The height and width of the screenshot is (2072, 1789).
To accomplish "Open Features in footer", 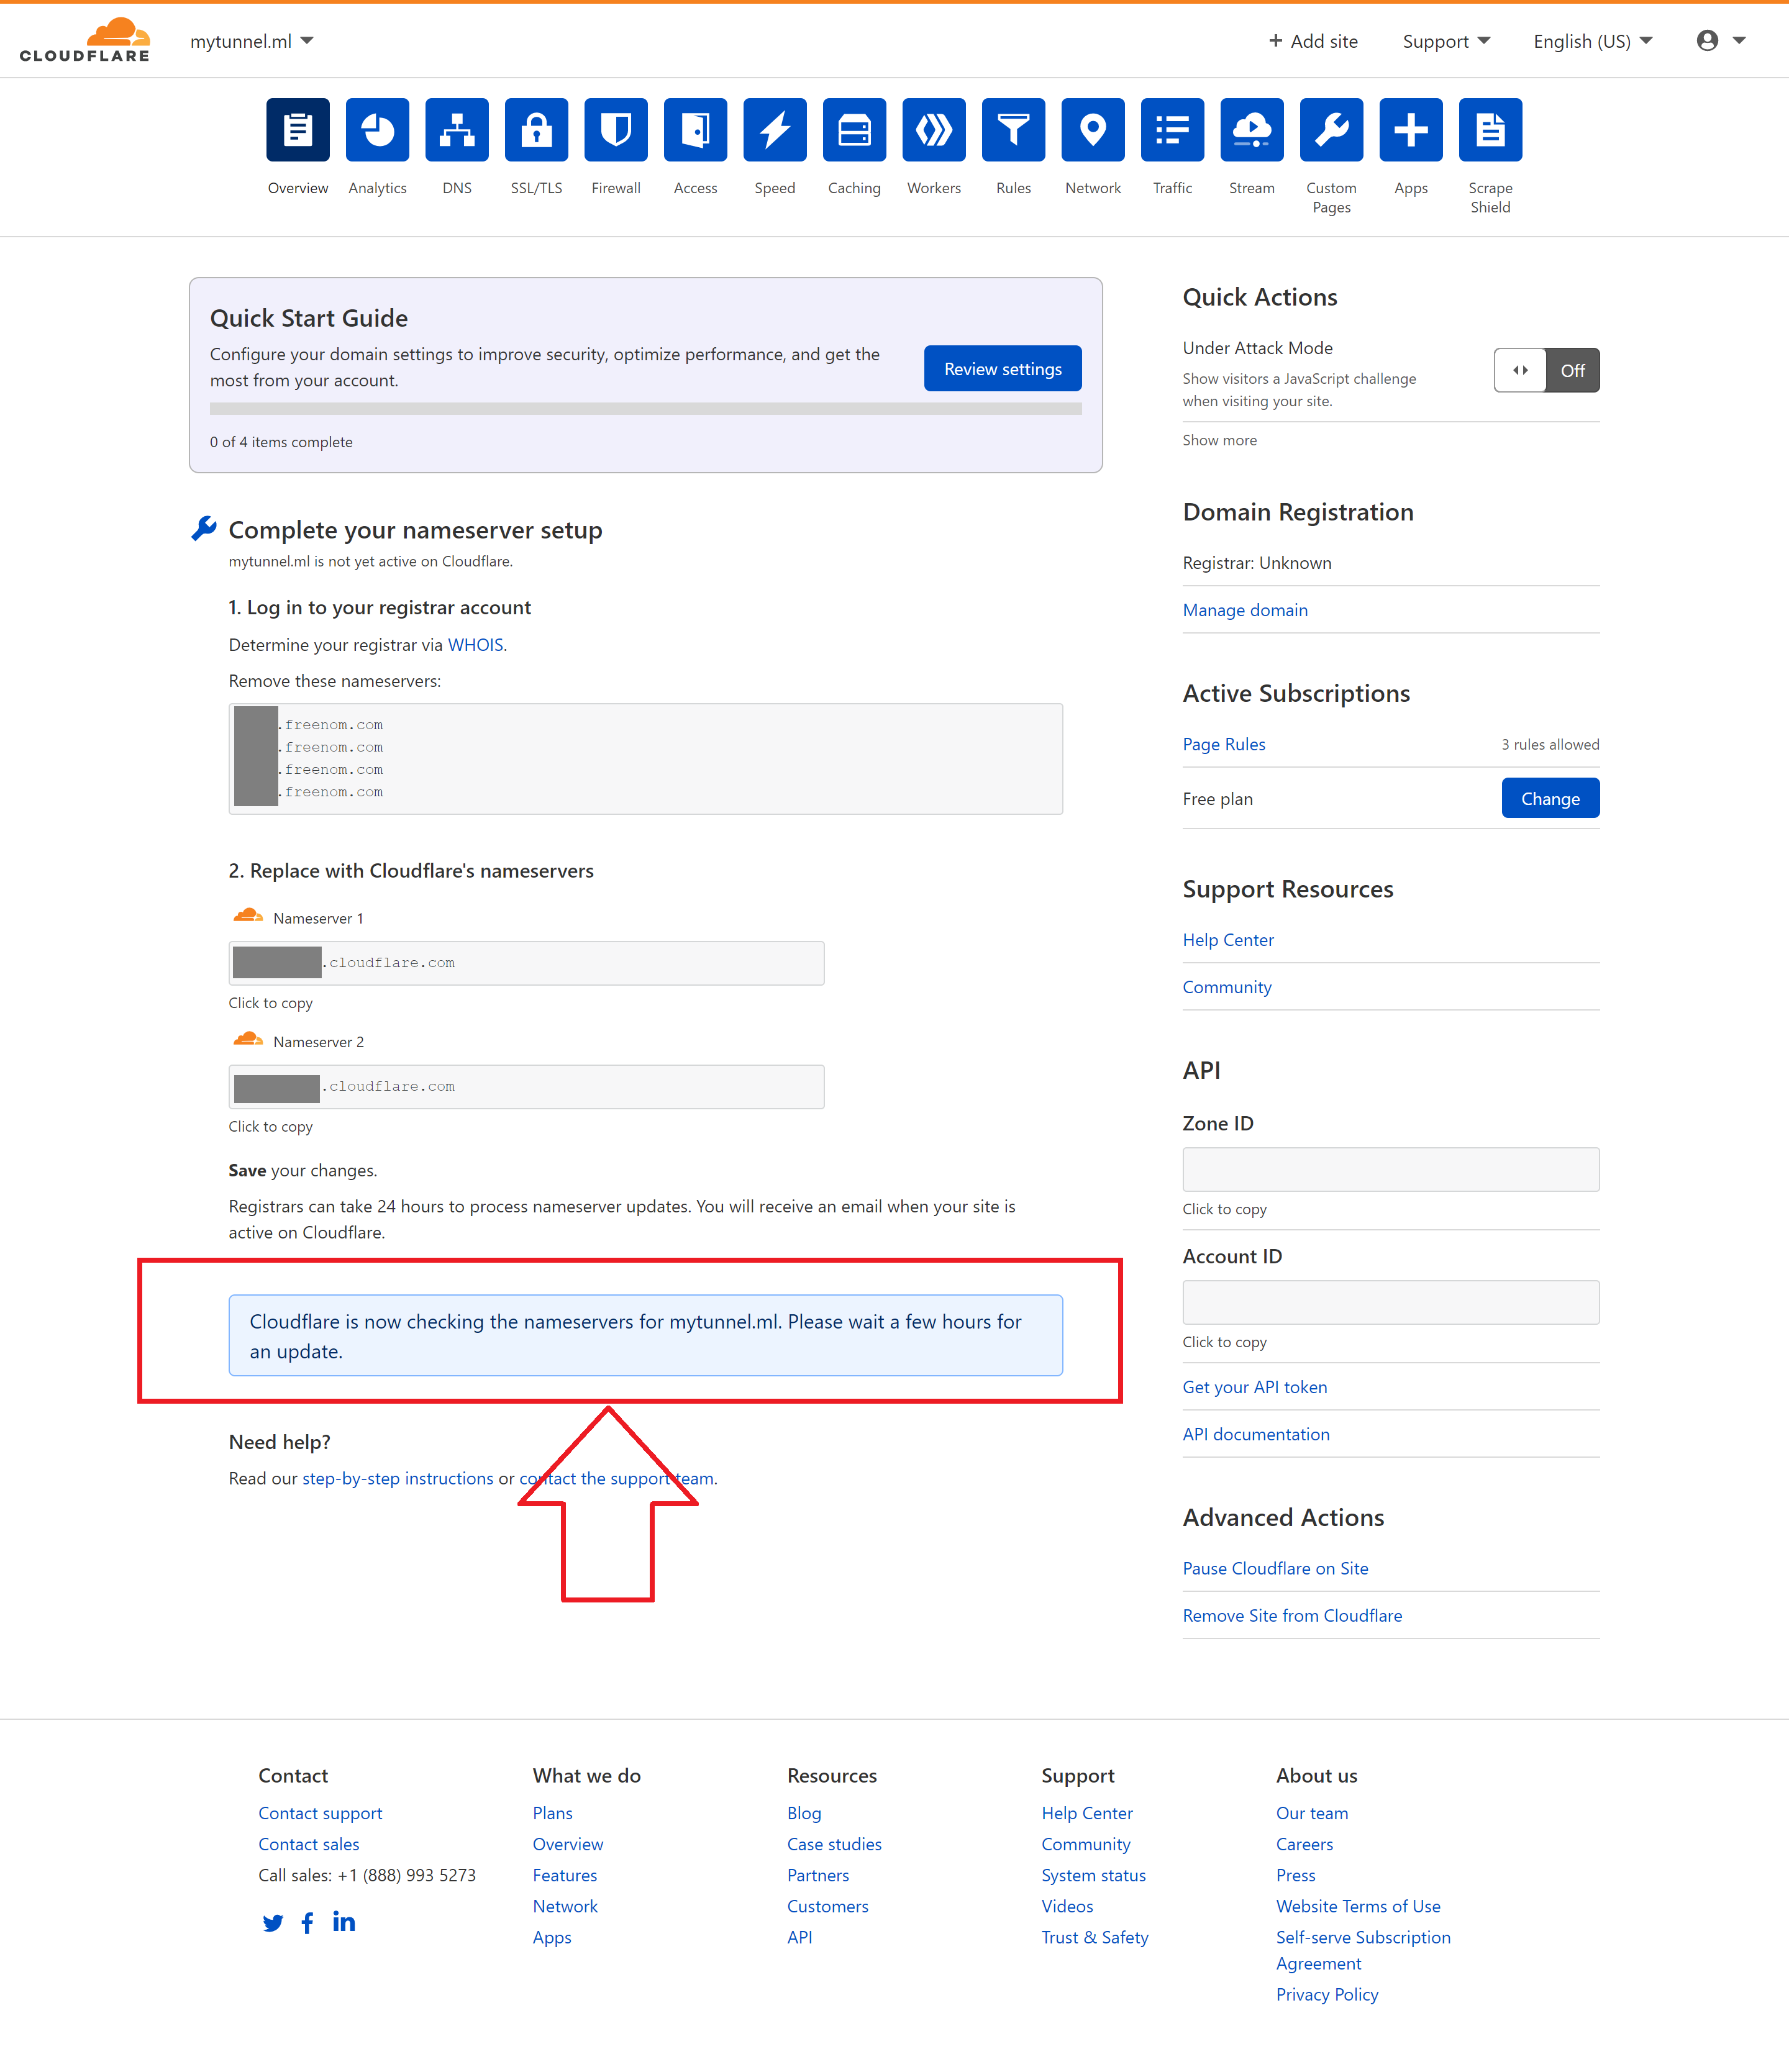I will click(x=564, y=1875).
